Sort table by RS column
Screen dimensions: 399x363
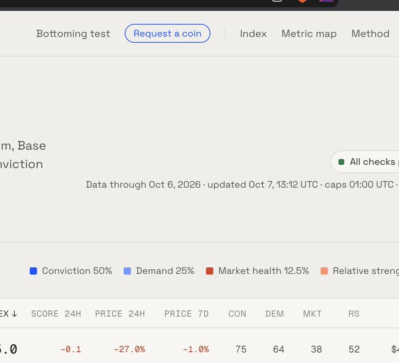[x=354, y=314]
